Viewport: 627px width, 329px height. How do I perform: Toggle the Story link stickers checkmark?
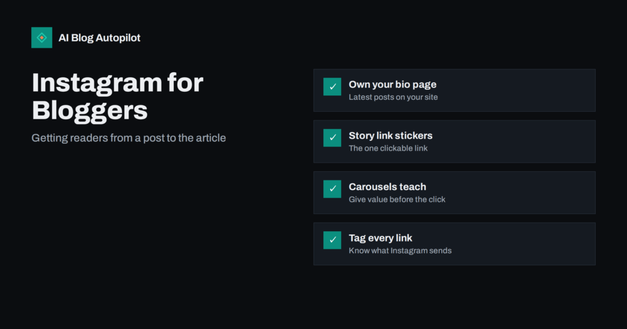click(332, 138)
